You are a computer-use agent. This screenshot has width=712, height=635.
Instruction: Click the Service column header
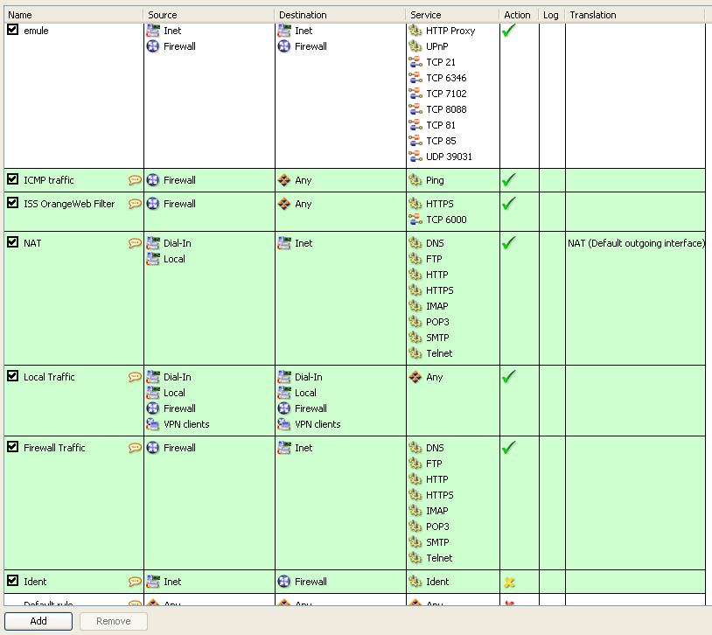(x=453, y=15)
